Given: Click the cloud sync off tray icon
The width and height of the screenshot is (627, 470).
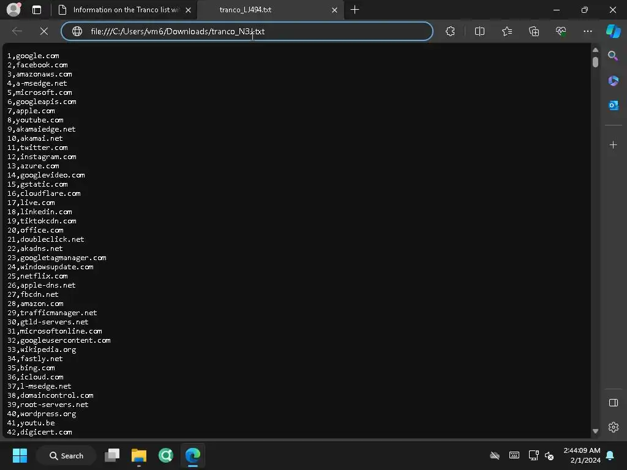Looking at the screenshot, I should 495,455.
